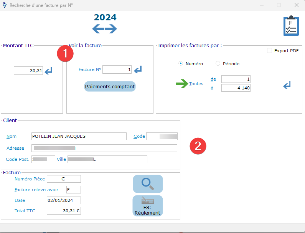The height and width of the screenshot is (233, 305).
Task: Minimize the Recherche d'une facture window
Action: [x=262, y=5]
